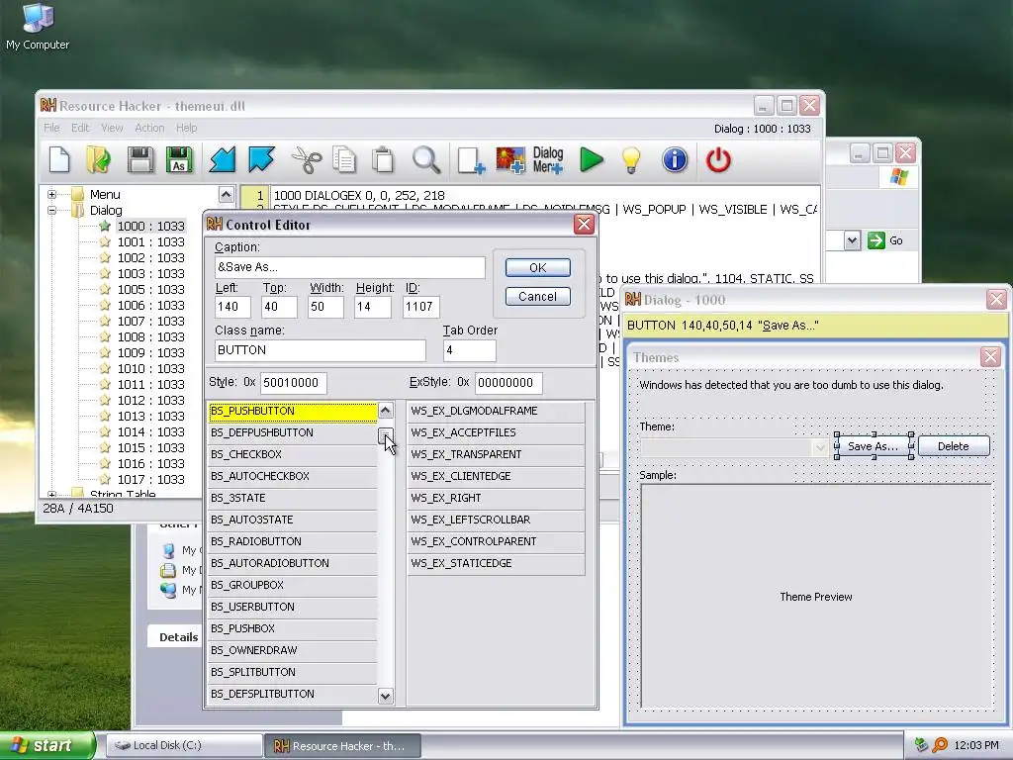Image resolution: width=1013 pixels, height=760 pixels.
Task: Click the system tray orange magnifier icon
Action: coord(940,745)
